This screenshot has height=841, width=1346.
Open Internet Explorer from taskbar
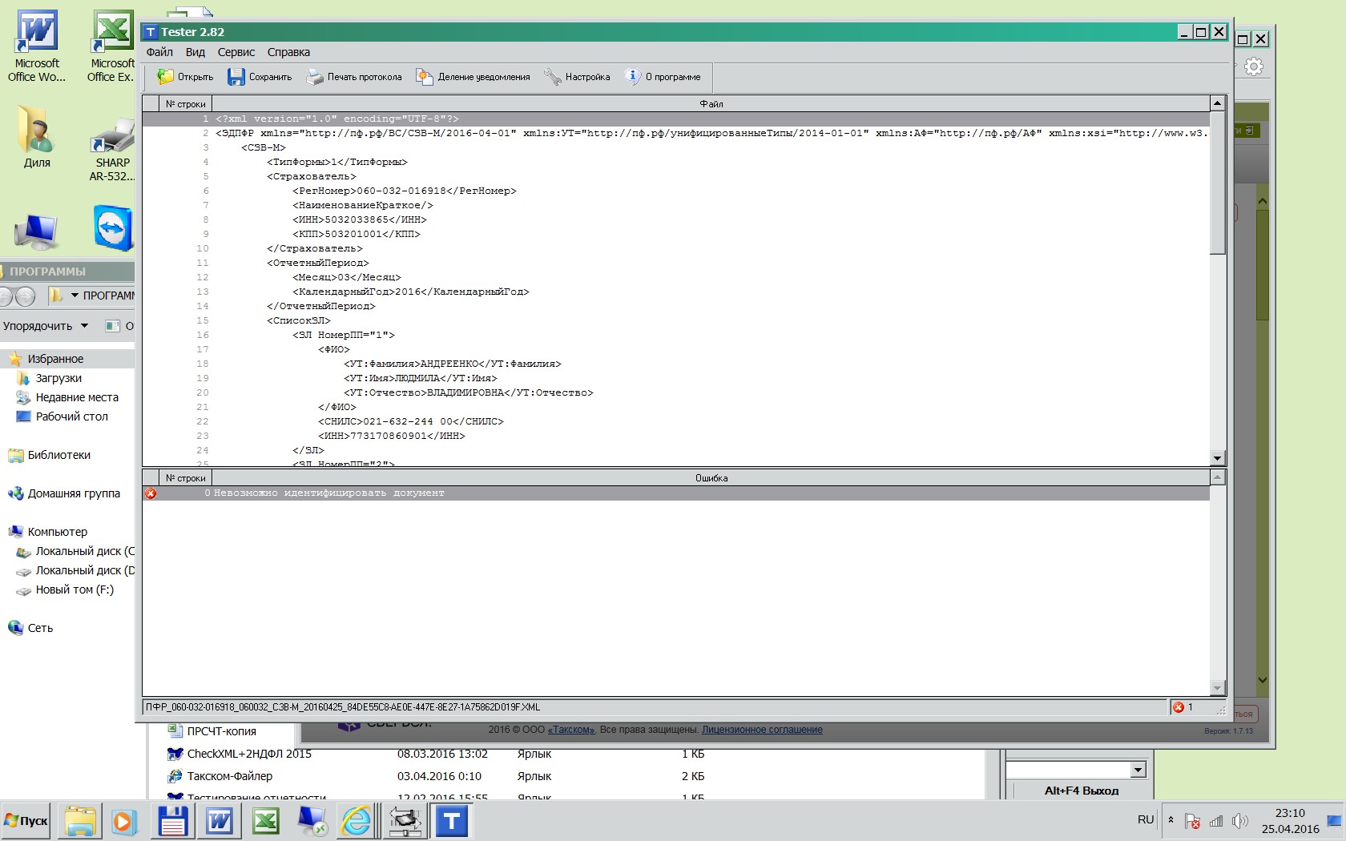[357, 821]
